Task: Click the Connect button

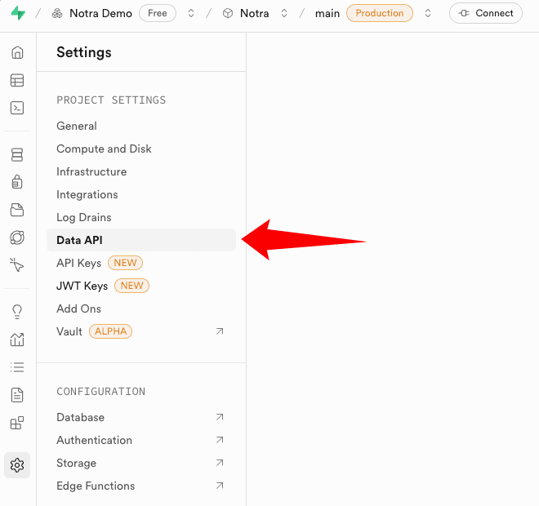Action: click(x=486, y=13)
